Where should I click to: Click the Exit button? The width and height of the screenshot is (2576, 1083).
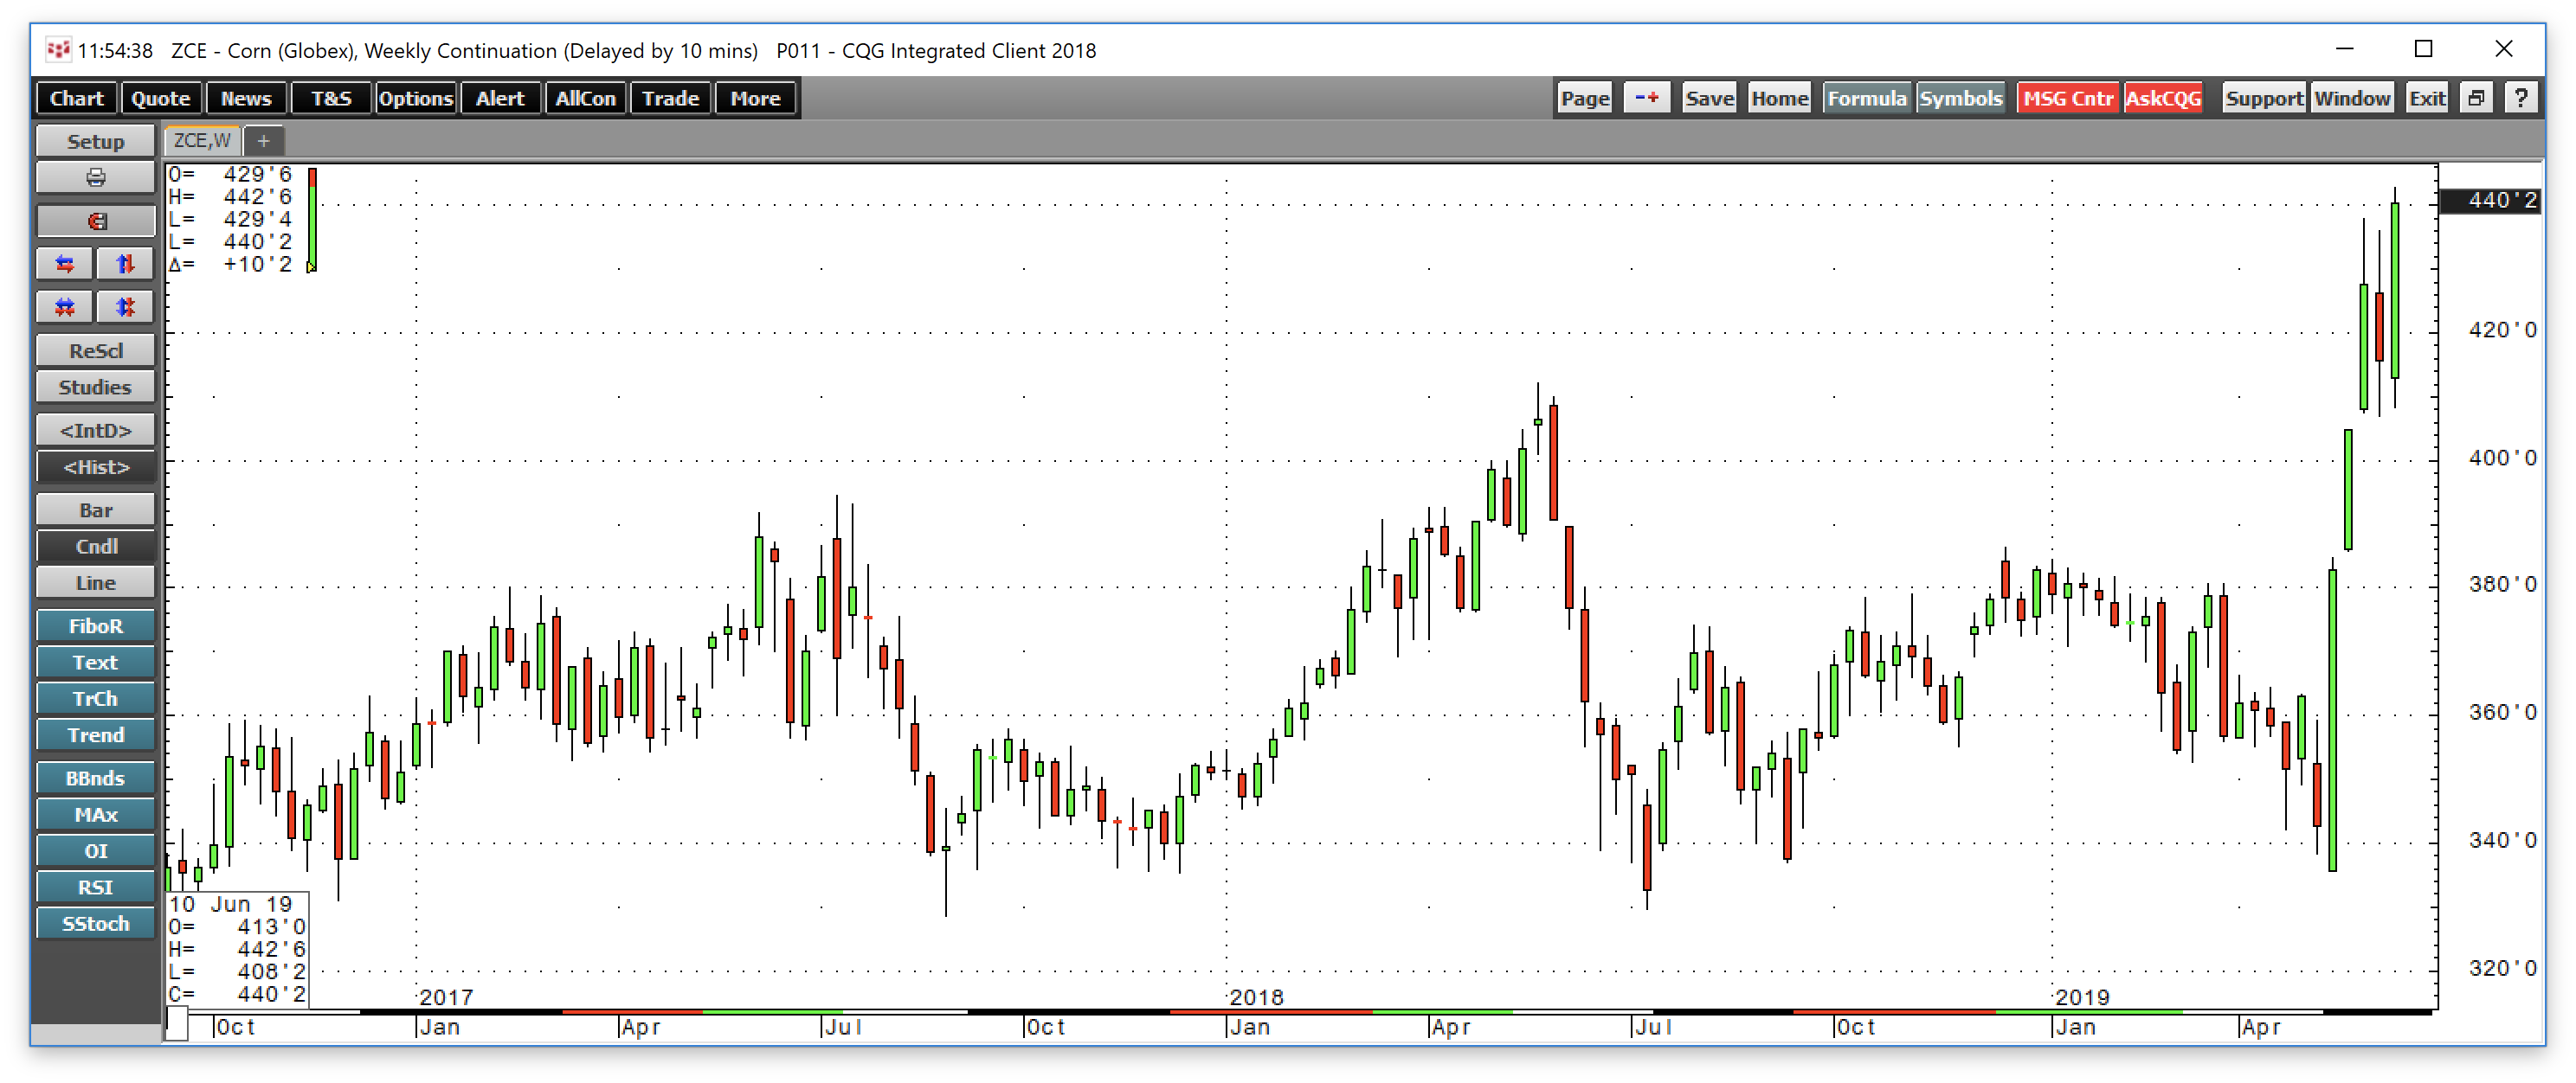2426,98
